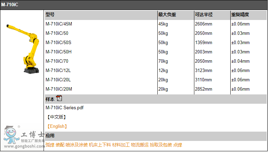Screen dimensions: 268x153
Task: Select the M-710iC/50 model cell
Action: click(57, 33)
